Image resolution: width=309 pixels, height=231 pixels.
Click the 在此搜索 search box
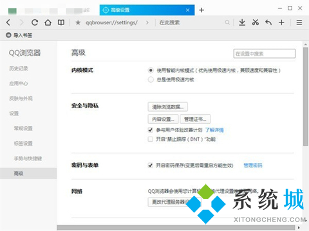[x=191, y=22]
